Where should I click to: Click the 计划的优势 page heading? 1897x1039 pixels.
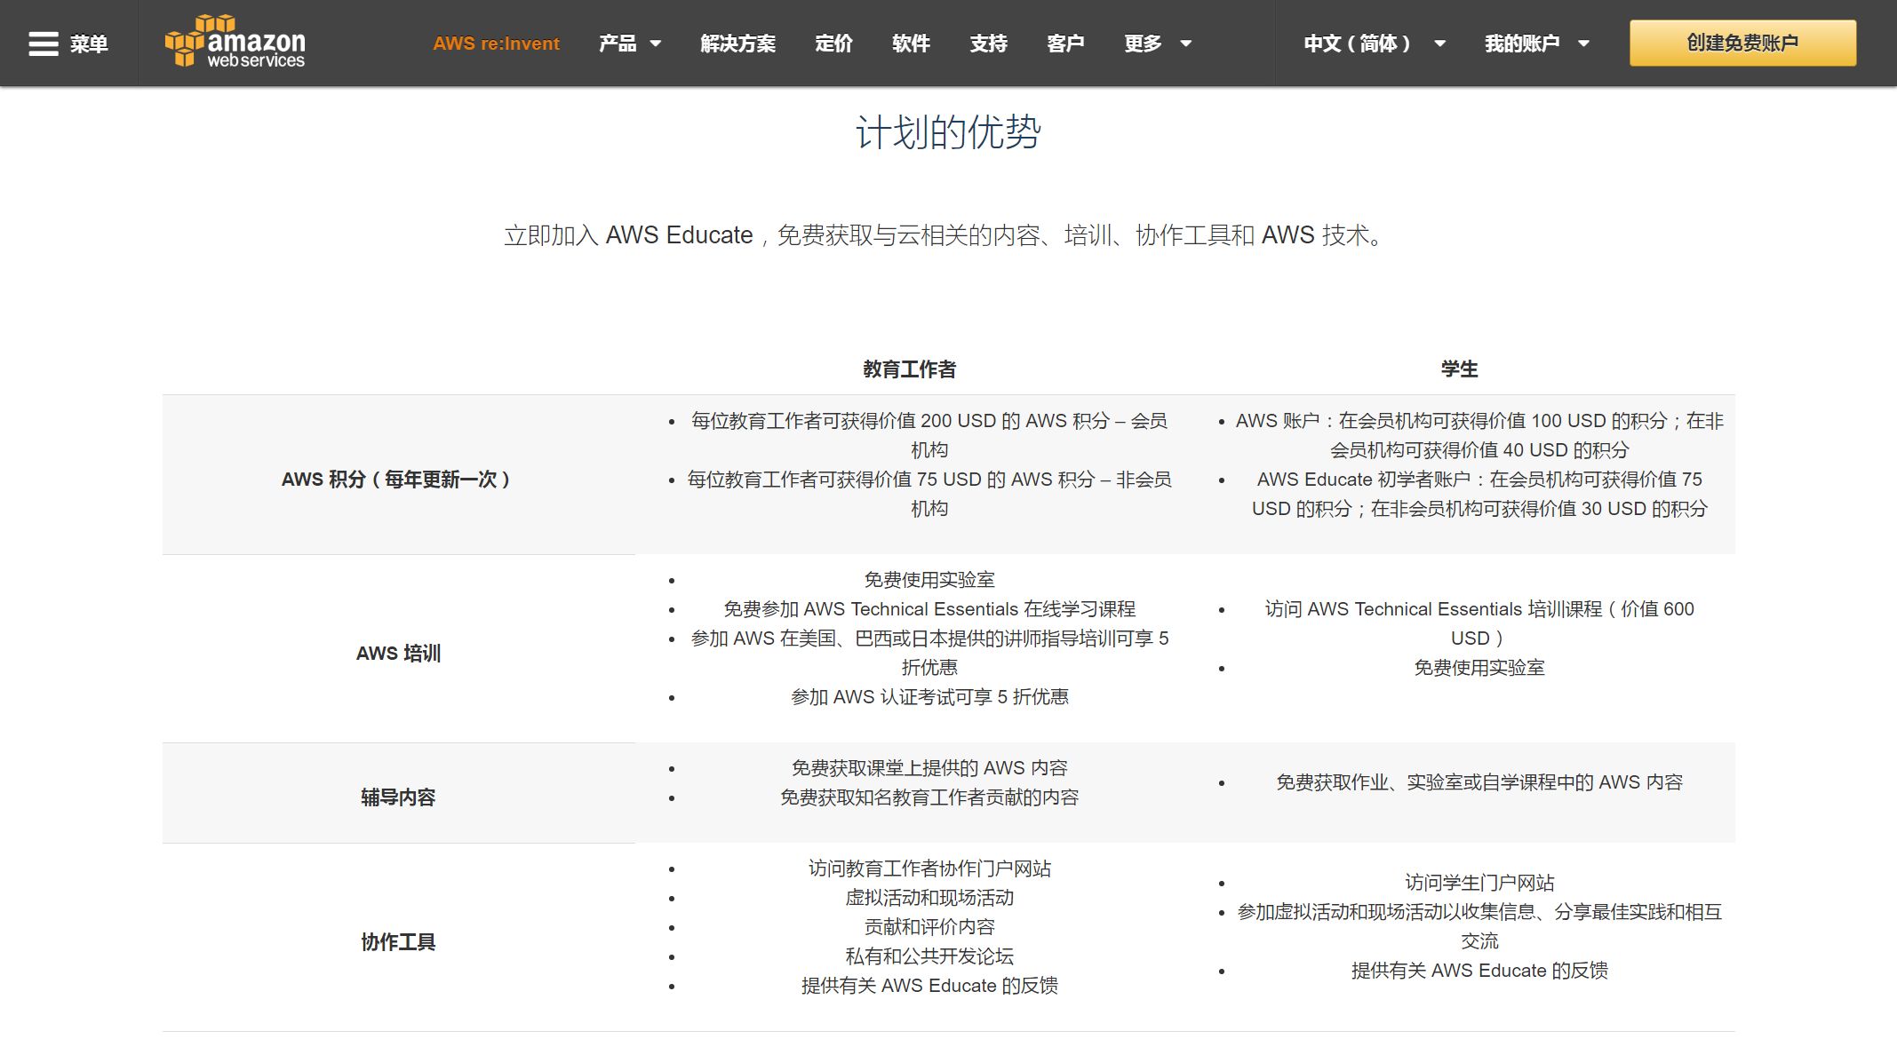point(949,132)
